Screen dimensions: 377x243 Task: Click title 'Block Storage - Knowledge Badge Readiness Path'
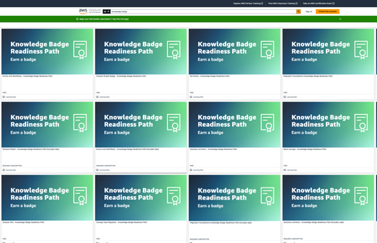point(305,149)
